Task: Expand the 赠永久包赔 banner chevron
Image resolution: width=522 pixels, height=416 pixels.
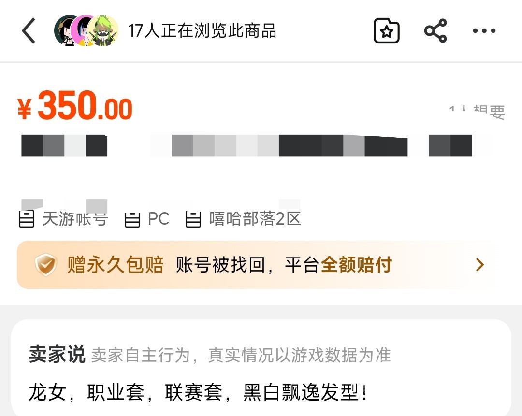Action: point(480,265)
